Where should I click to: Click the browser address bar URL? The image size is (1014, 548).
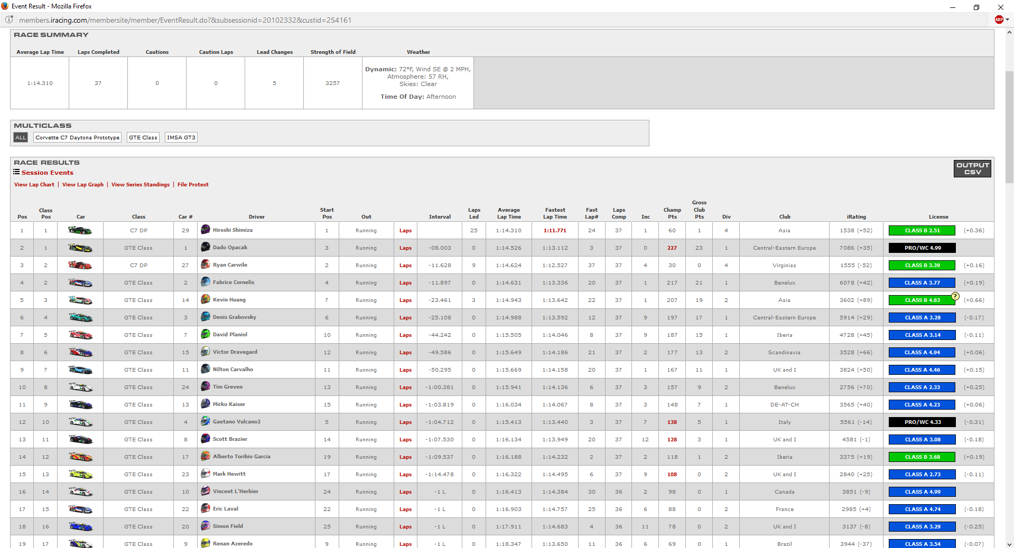pos(185,20)
